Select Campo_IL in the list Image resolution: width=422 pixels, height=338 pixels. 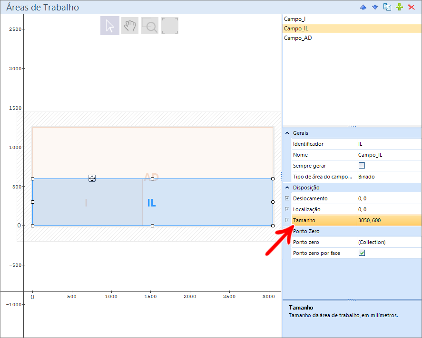click(x=352, y=28)
